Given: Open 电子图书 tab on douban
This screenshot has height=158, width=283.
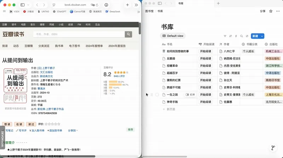Looking at the screenshot, I should coord(74,46).
